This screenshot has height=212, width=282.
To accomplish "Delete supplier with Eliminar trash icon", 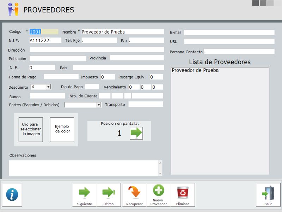I will pyautogui.click(x=183, y=195).
